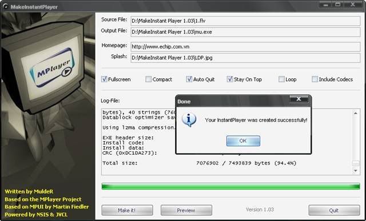Click the 'Install code:' log line
Image resolution: width=366 pixels, height=221 pixels.
click(x=124, y=143)
